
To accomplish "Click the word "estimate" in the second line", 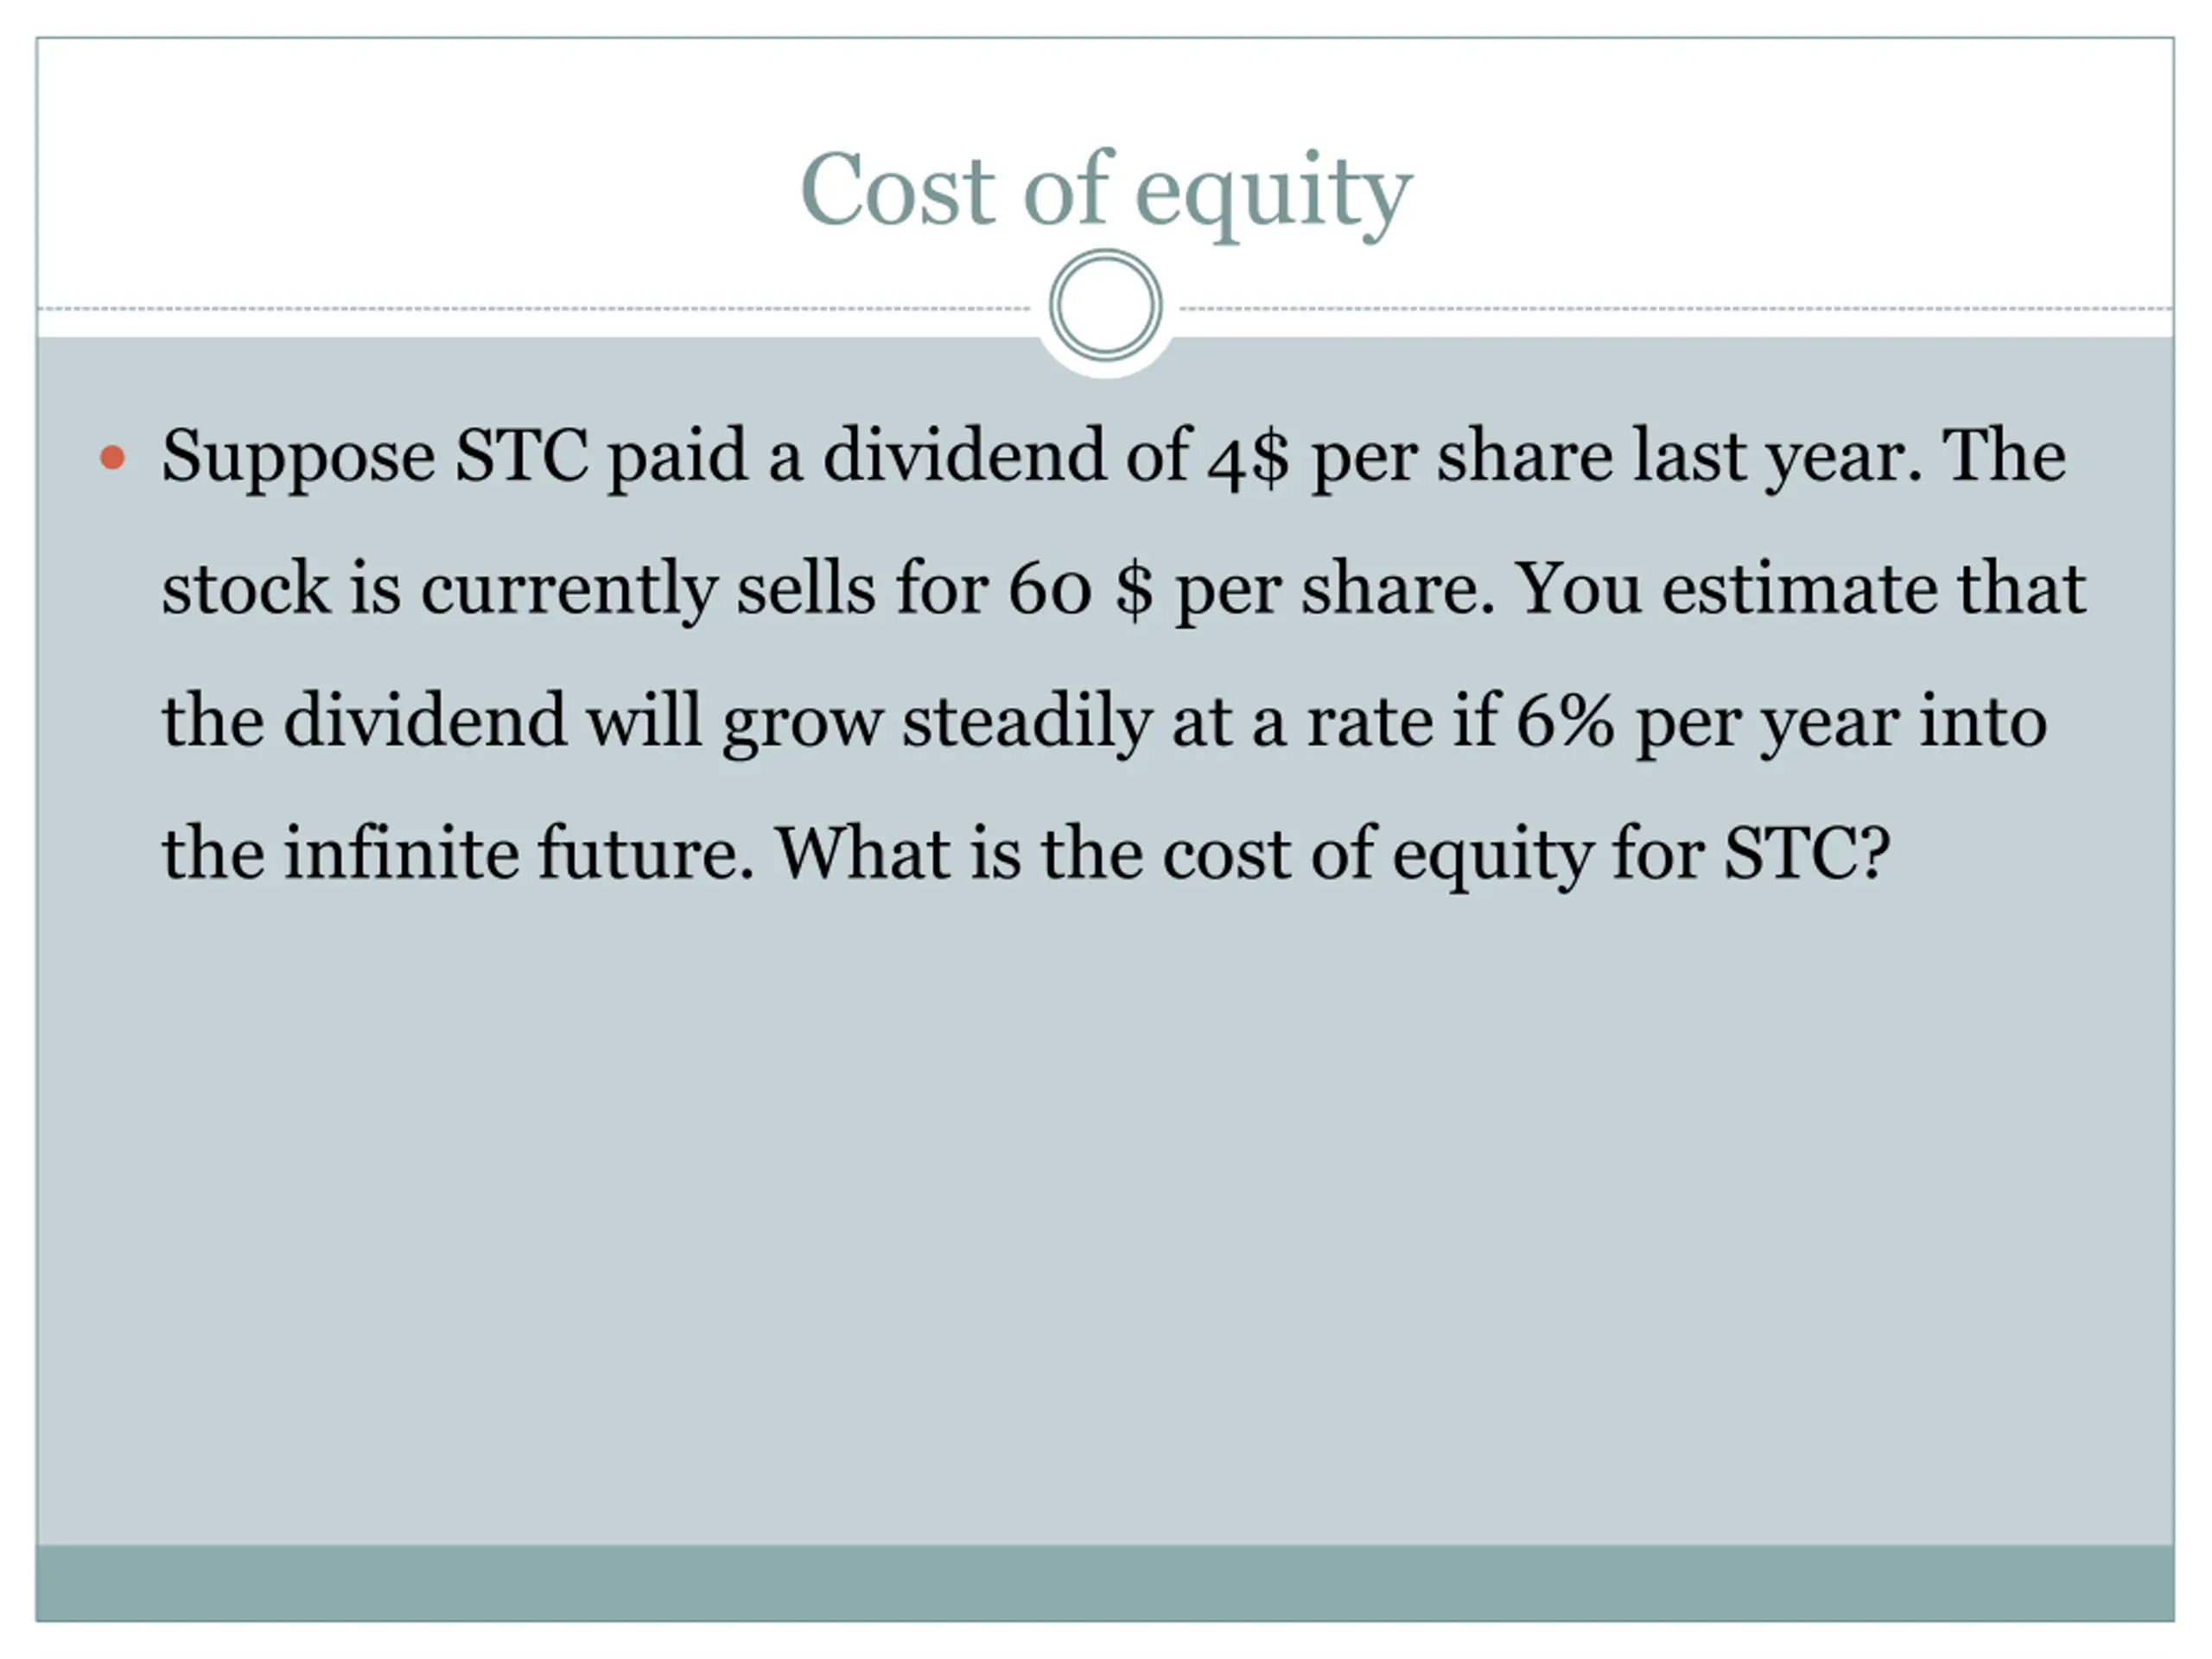I will click(1799, 588).
